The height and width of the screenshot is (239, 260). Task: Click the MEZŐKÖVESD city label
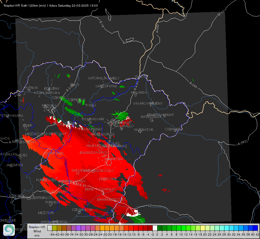[x=37, y=134]
